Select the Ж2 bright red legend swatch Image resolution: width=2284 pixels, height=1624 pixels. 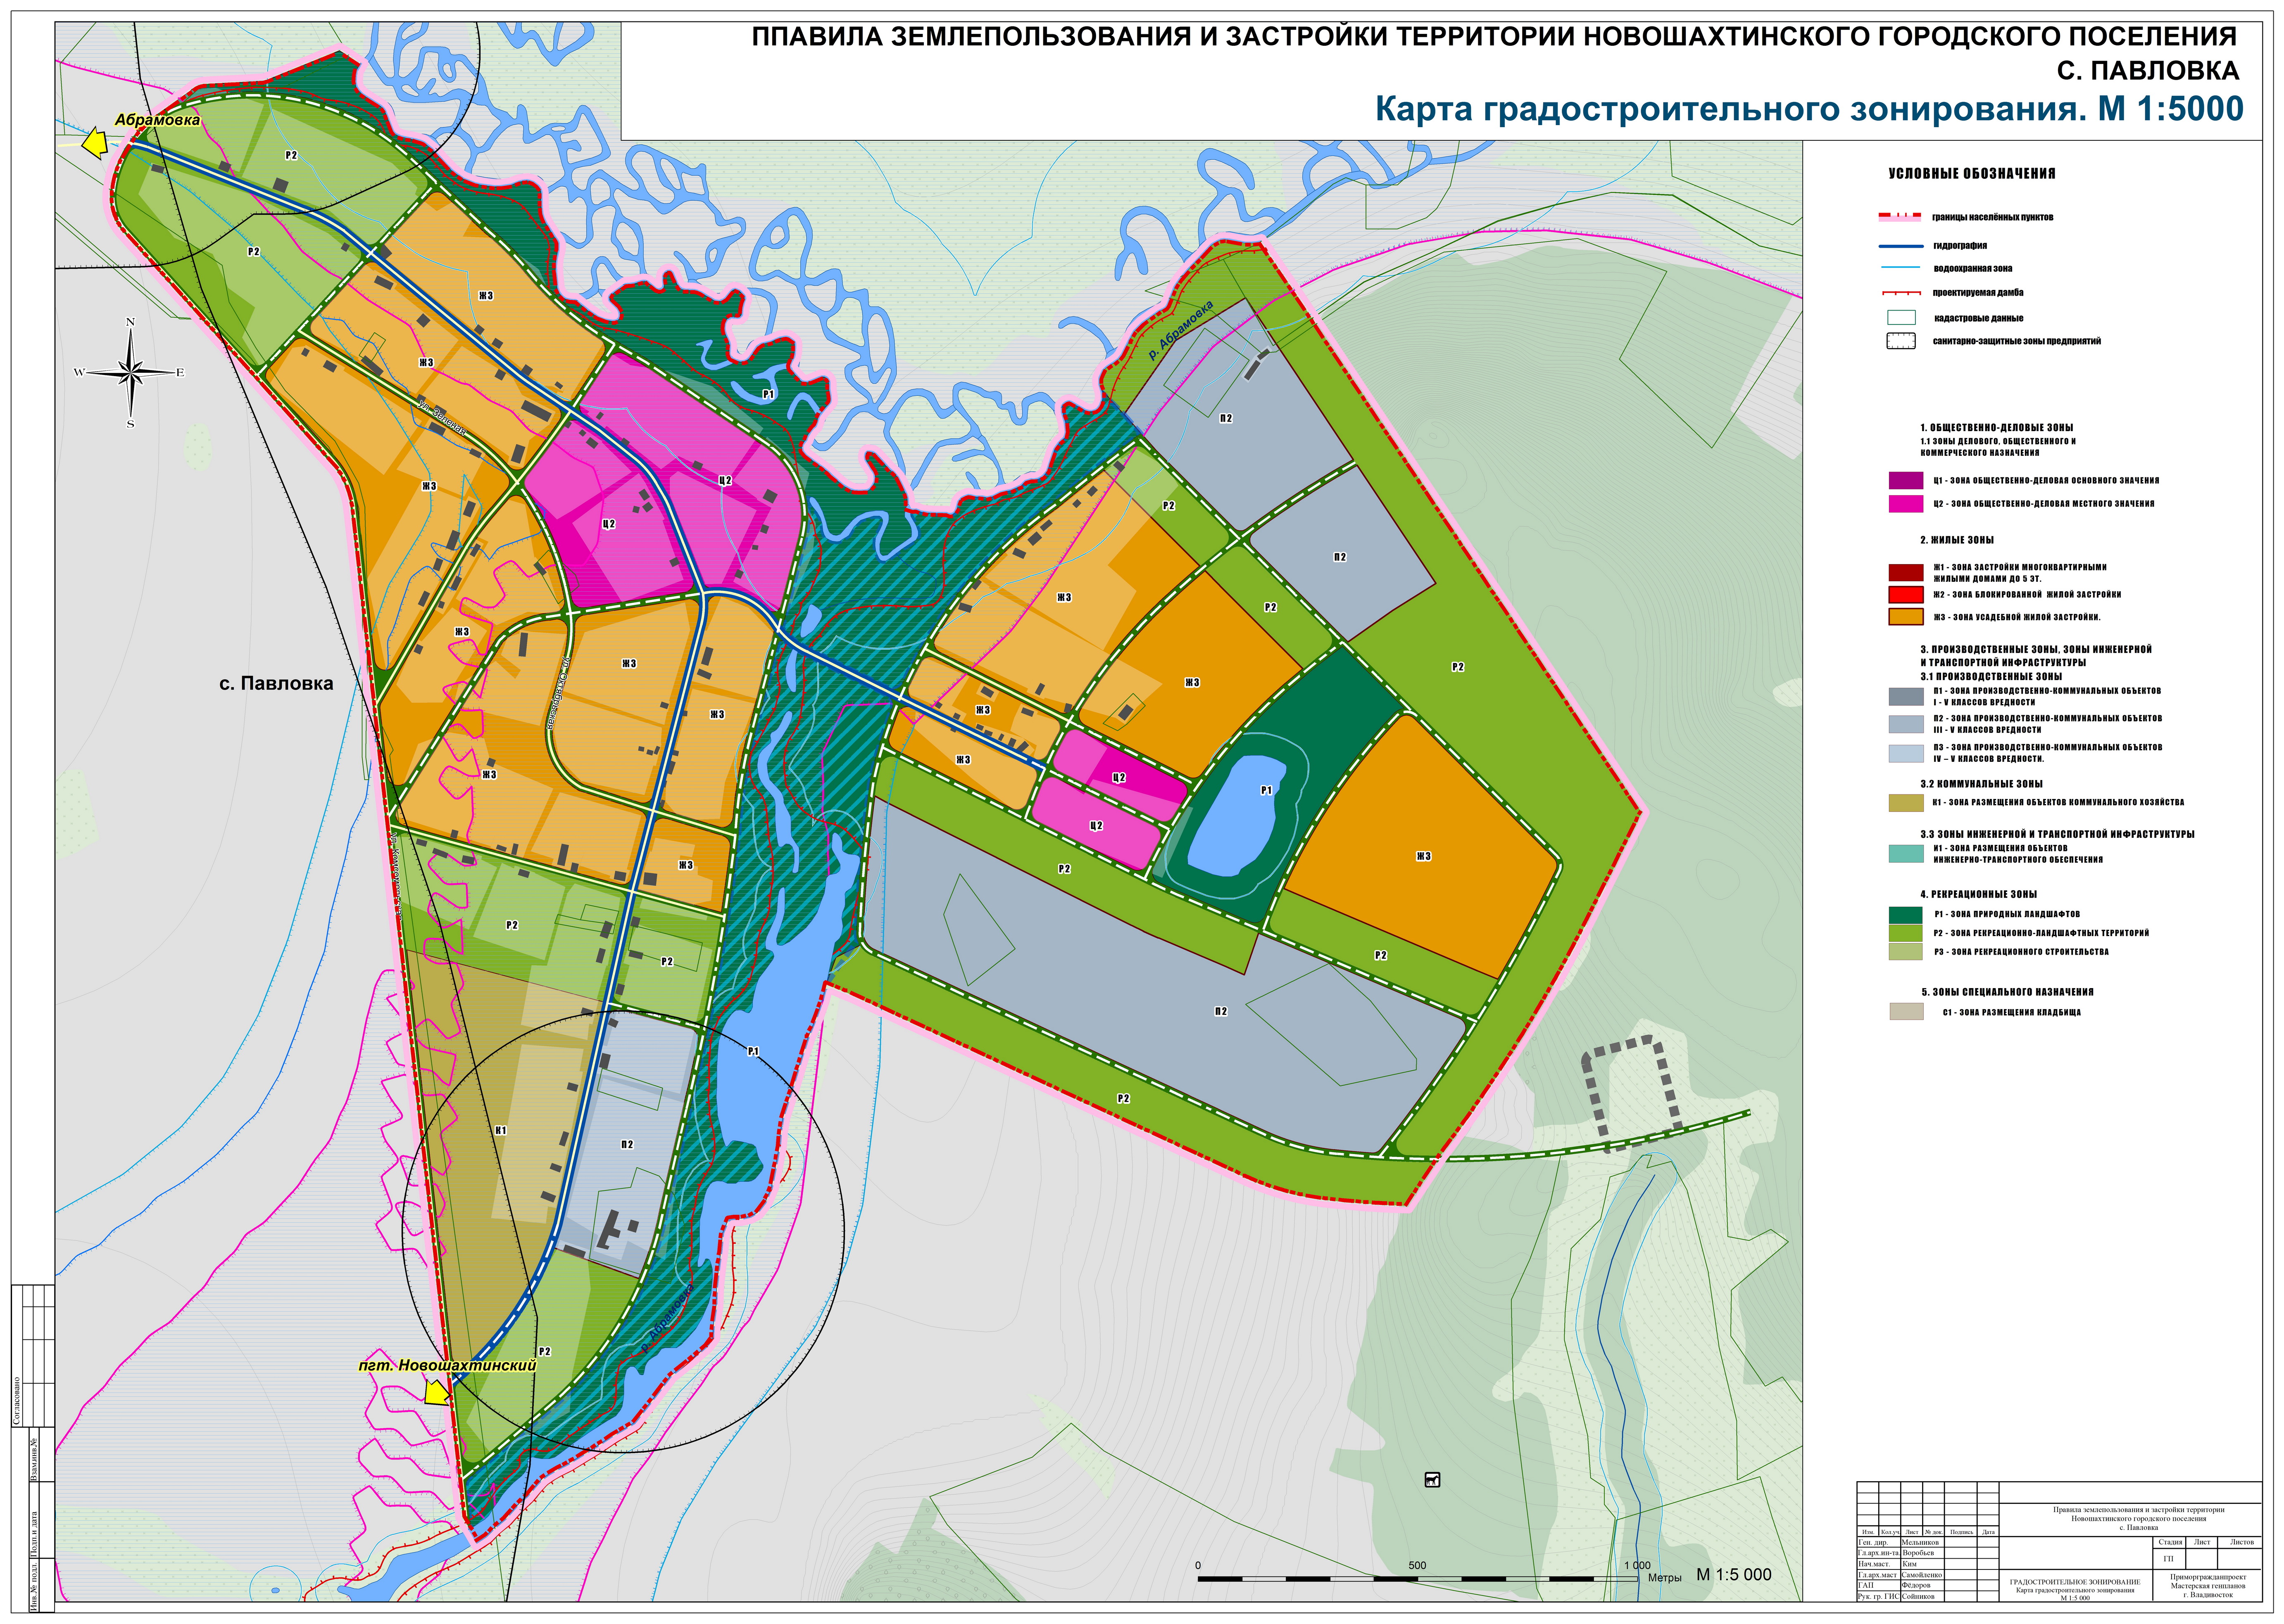pos(1906,595)
